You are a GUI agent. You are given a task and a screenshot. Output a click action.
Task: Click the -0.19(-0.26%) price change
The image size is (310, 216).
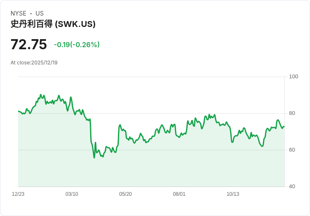pyautogui.click(x=77, y=45)
